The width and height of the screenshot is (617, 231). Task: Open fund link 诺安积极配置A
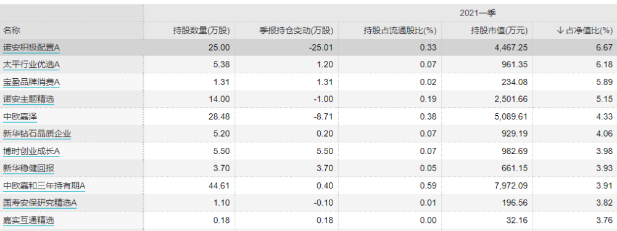(x=31, y=48)
